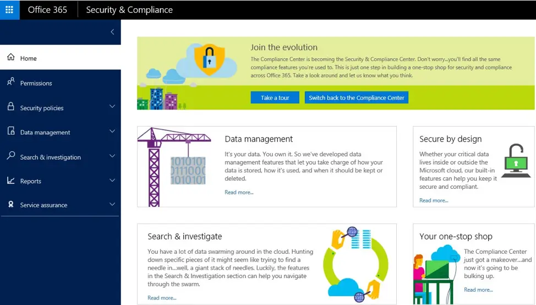Viewport: 536px width, 305px height.
Task: Collapse the left navigation pane arrow
Action: [x=112, y=32]
